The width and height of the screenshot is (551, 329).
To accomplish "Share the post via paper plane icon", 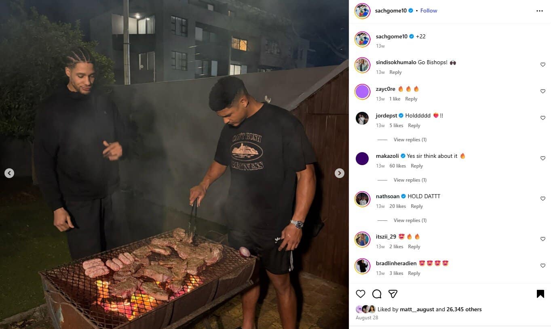I will click(x=393, y=294).
